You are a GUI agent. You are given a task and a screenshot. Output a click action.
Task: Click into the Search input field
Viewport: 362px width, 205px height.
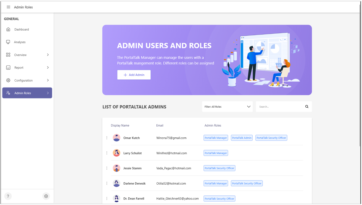(x=279, y=107)
